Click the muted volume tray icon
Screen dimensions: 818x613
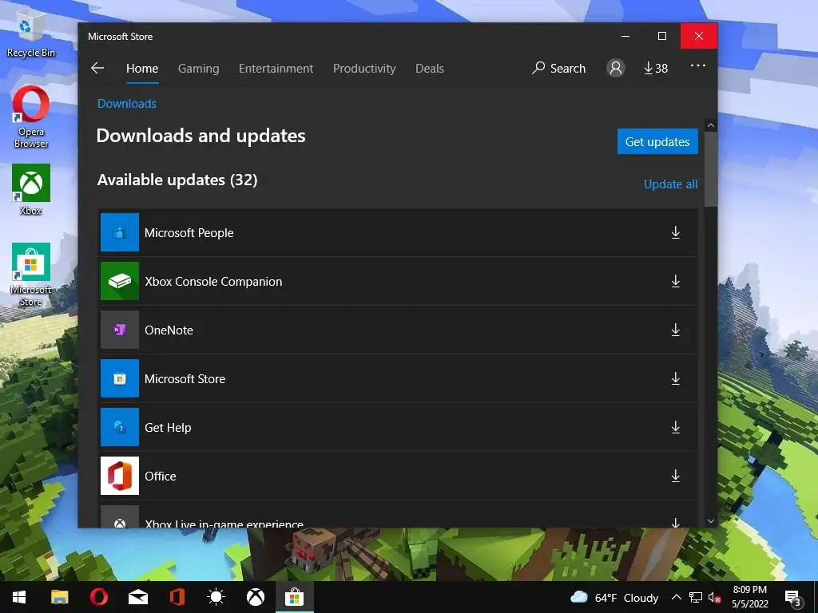pyautogui.click(x=715, y=598)
